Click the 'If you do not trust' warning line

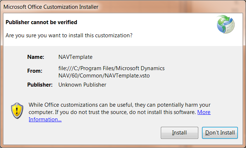pyautogui.click(x=127, y=112)
